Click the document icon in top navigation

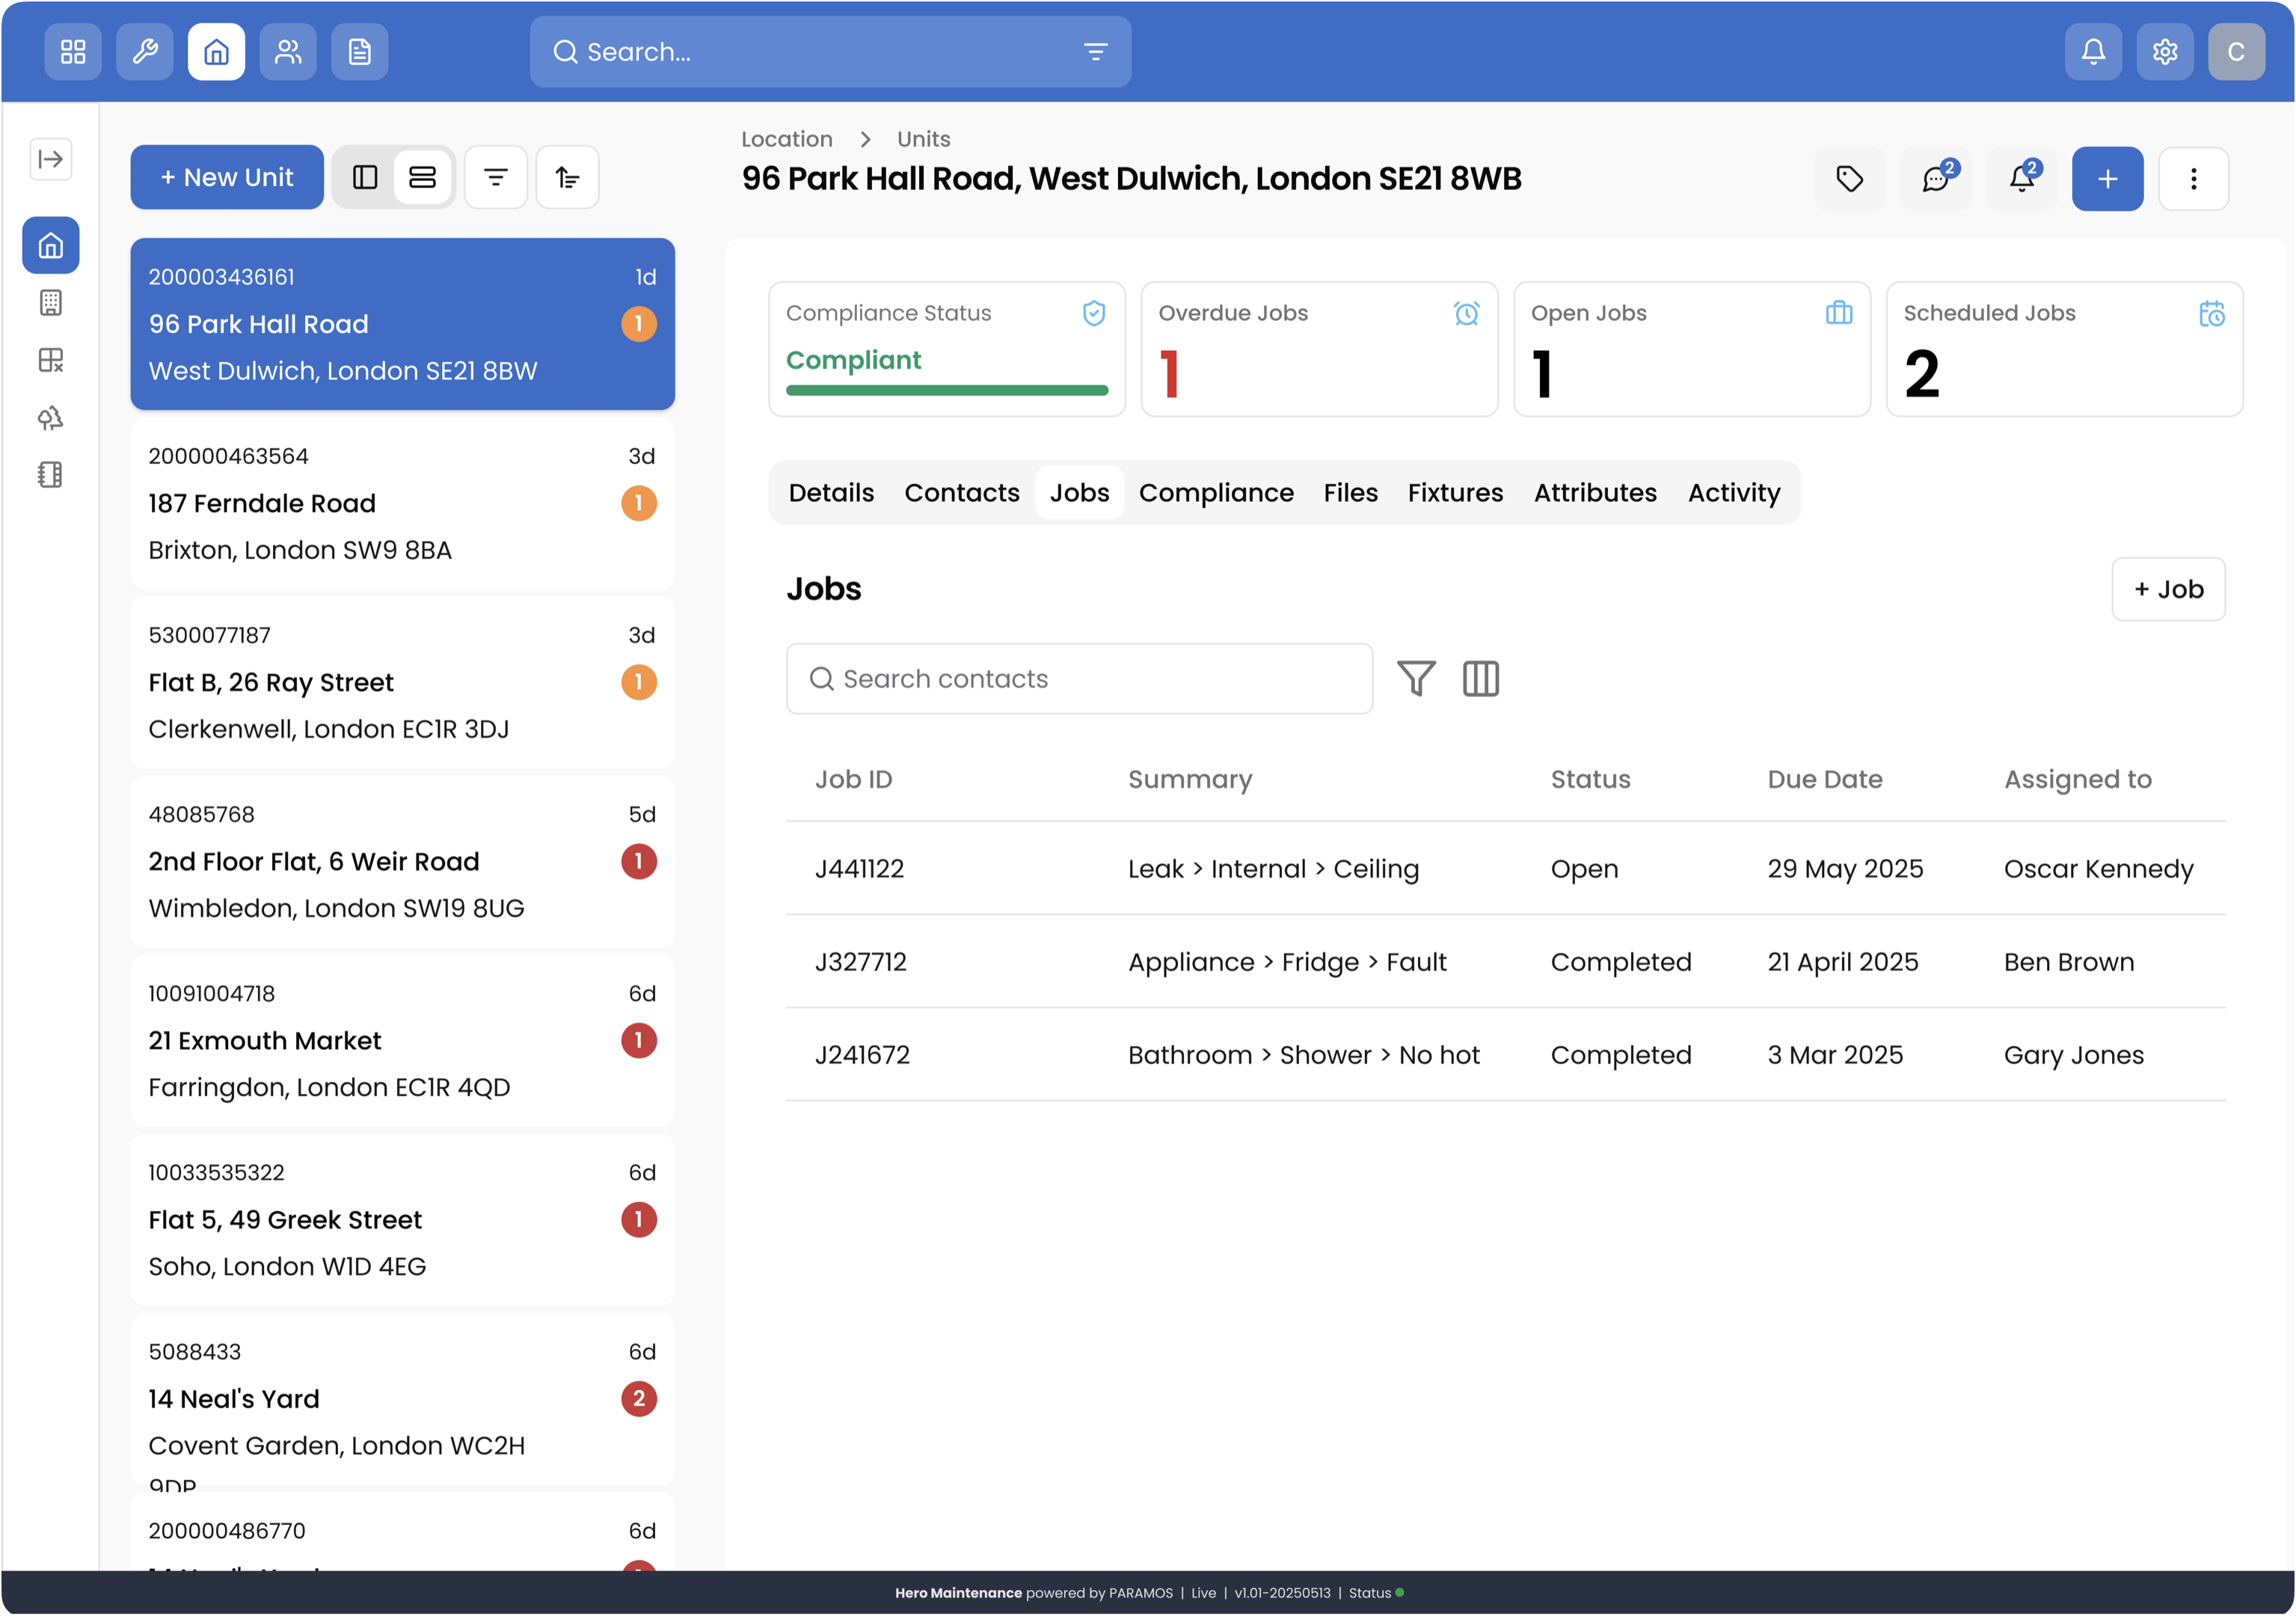click(x=360, y=51)
